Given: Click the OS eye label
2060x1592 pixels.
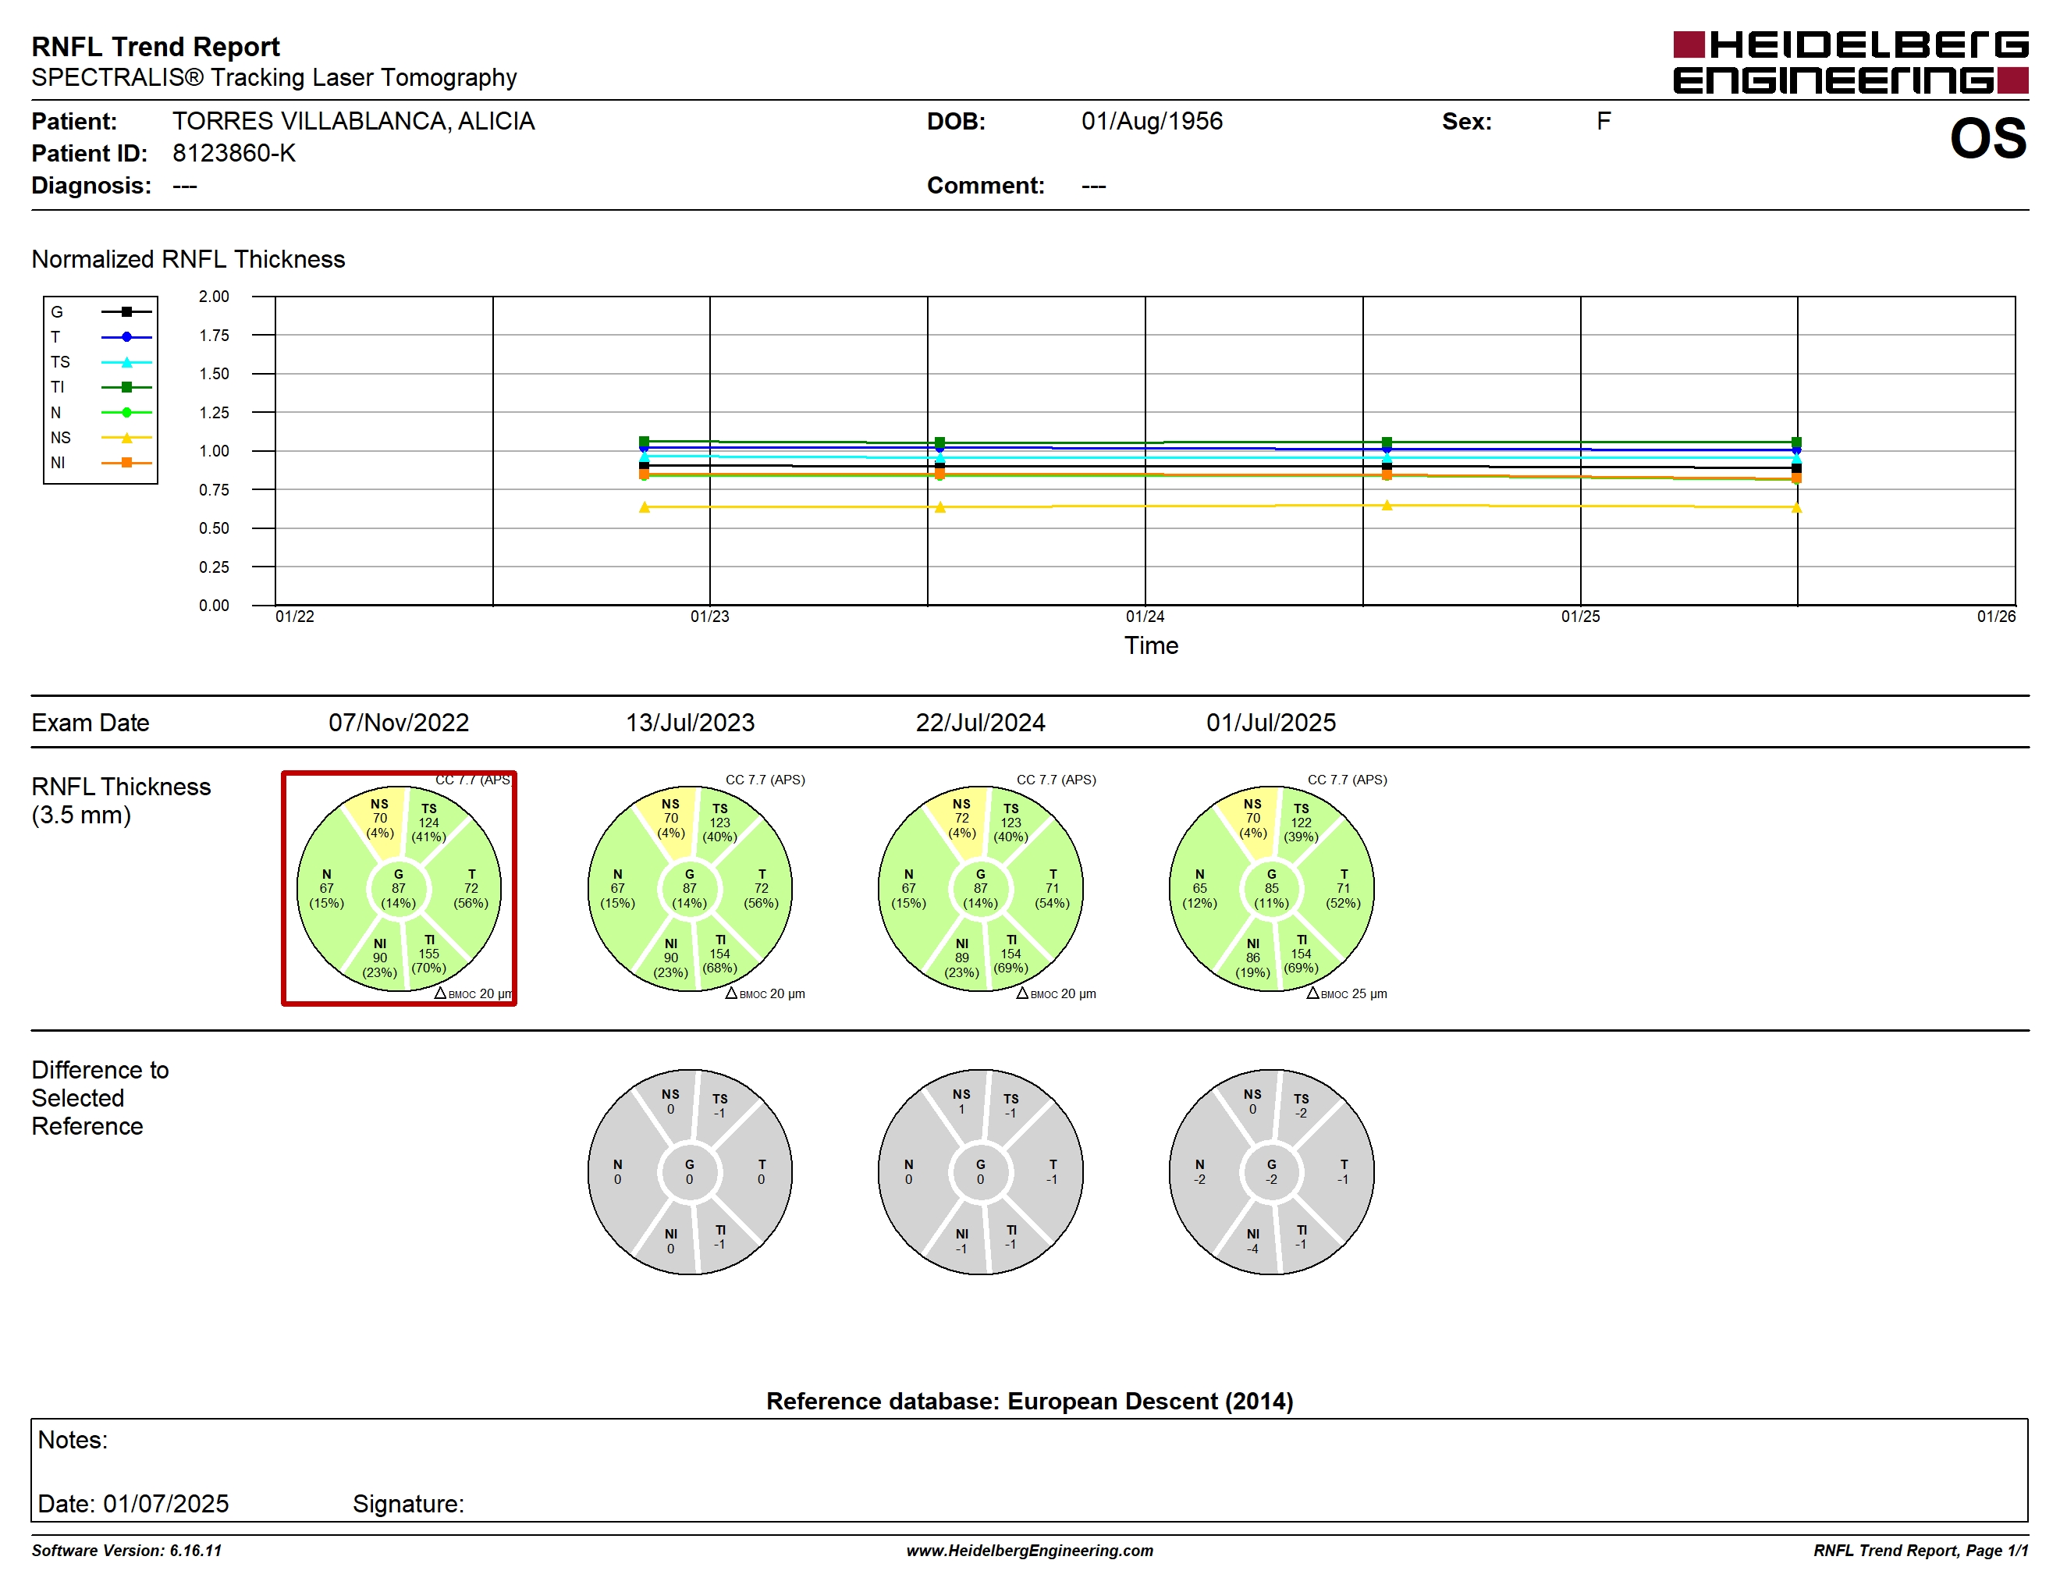Looking at the screenshot, I should [x=1988, y=139].
